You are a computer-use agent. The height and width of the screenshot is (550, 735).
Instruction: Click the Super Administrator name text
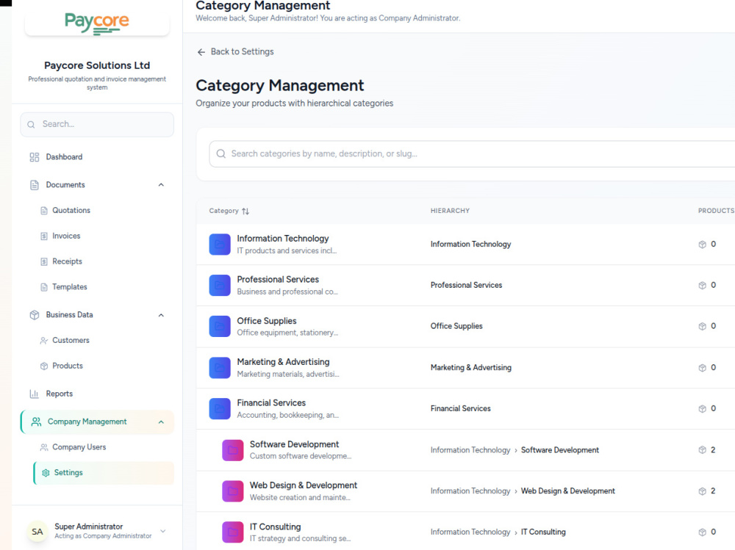[x=89, y=527]
